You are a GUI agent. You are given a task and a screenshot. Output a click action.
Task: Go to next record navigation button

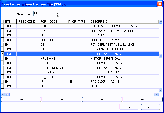click(102, 100)
